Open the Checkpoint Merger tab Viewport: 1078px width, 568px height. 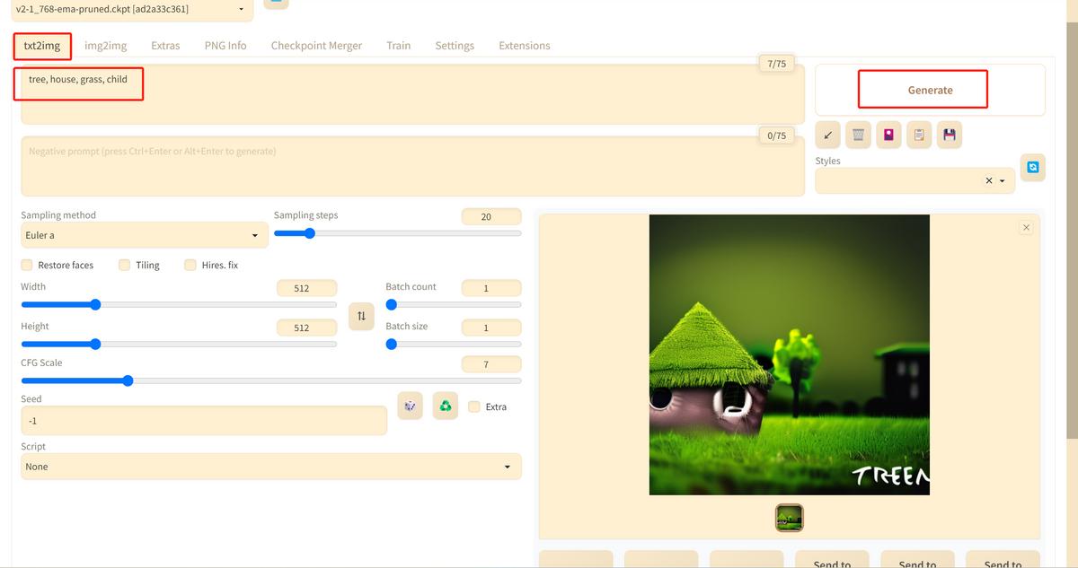[316, 46]
